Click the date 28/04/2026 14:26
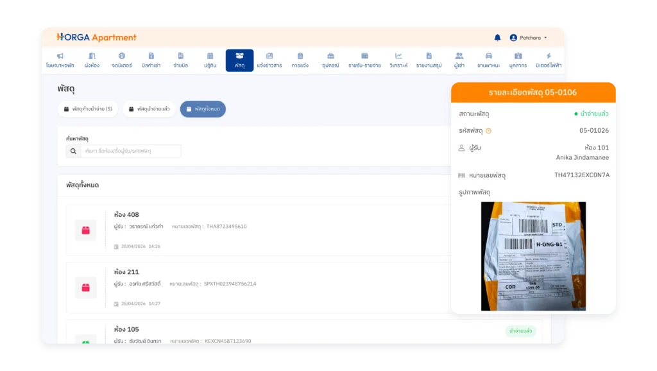This screenshot has height=371, width=657. click(x=141, y=246)
